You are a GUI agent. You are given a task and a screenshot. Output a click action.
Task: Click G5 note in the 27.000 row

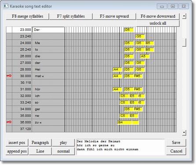pos(140,63)
